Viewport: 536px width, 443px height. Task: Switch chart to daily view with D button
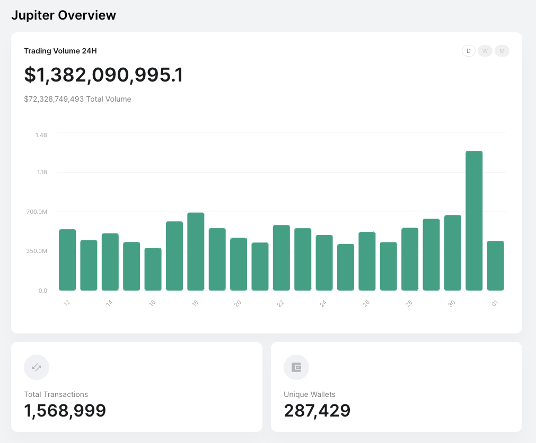[468, 51]
